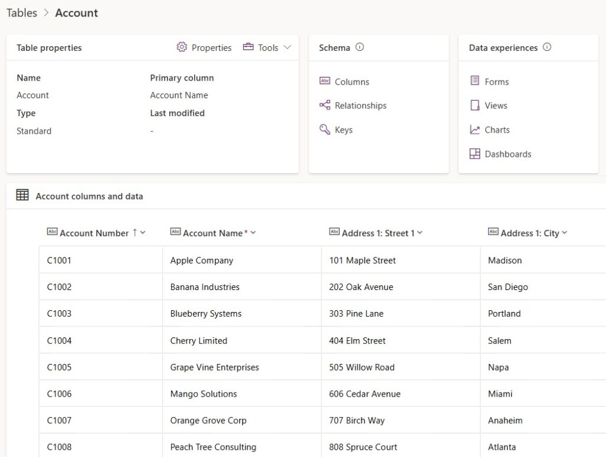Click the Dashboards icon in Data experiences

[x=475, y=154]
